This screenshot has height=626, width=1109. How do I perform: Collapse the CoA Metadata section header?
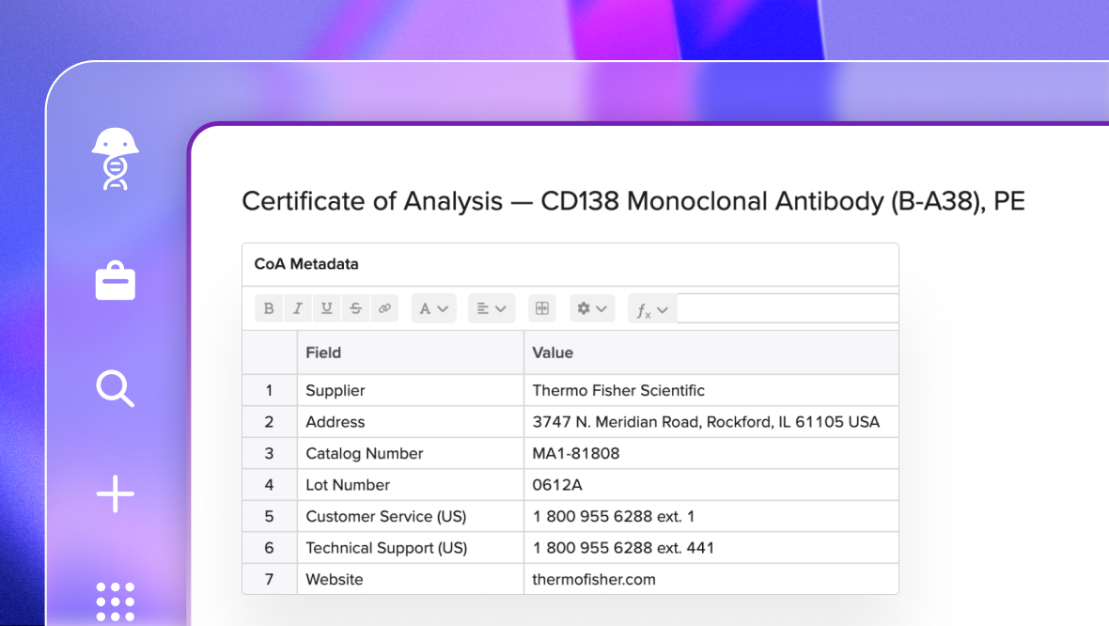[305, 264]
